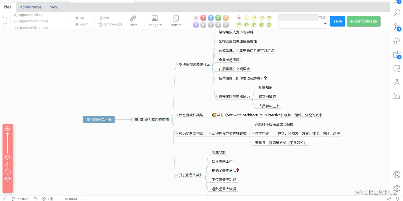Viewport: 403px width, 201px height.
Task: Click the exportToImage button
Action: tap(364, 21)
